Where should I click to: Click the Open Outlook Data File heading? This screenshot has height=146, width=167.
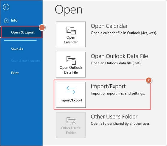pos(119,56)
